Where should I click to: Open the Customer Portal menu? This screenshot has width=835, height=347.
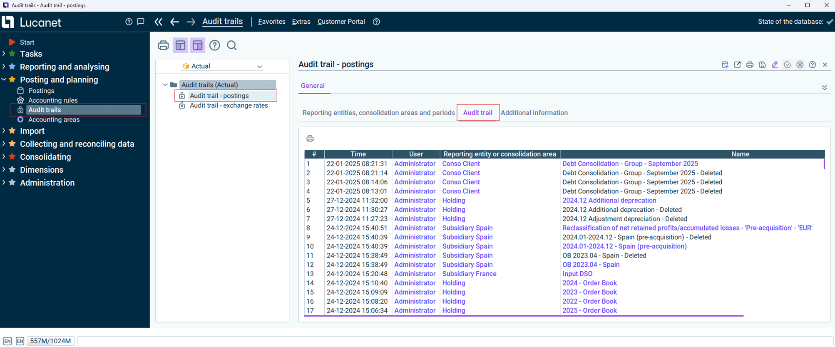pyautogui.click(x=341, y=22)
